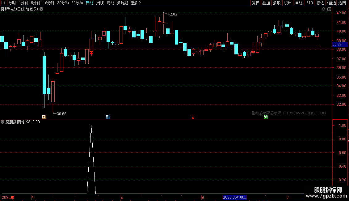Select the 30分钟 period
Screen dimensions: 349x201
pyautogui.click(x=63, y=3)
